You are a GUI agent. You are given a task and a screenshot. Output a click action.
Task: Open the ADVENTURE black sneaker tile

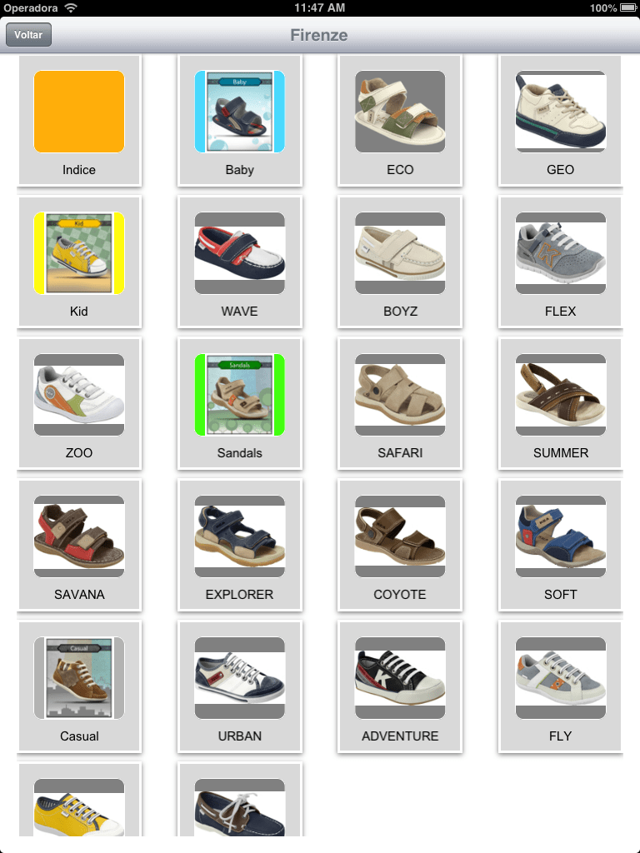point(400,686)
